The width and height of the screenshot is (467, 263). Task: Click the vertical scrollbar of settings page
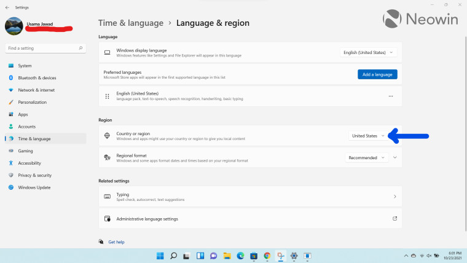pyautogui.click(x=466, y=133)
